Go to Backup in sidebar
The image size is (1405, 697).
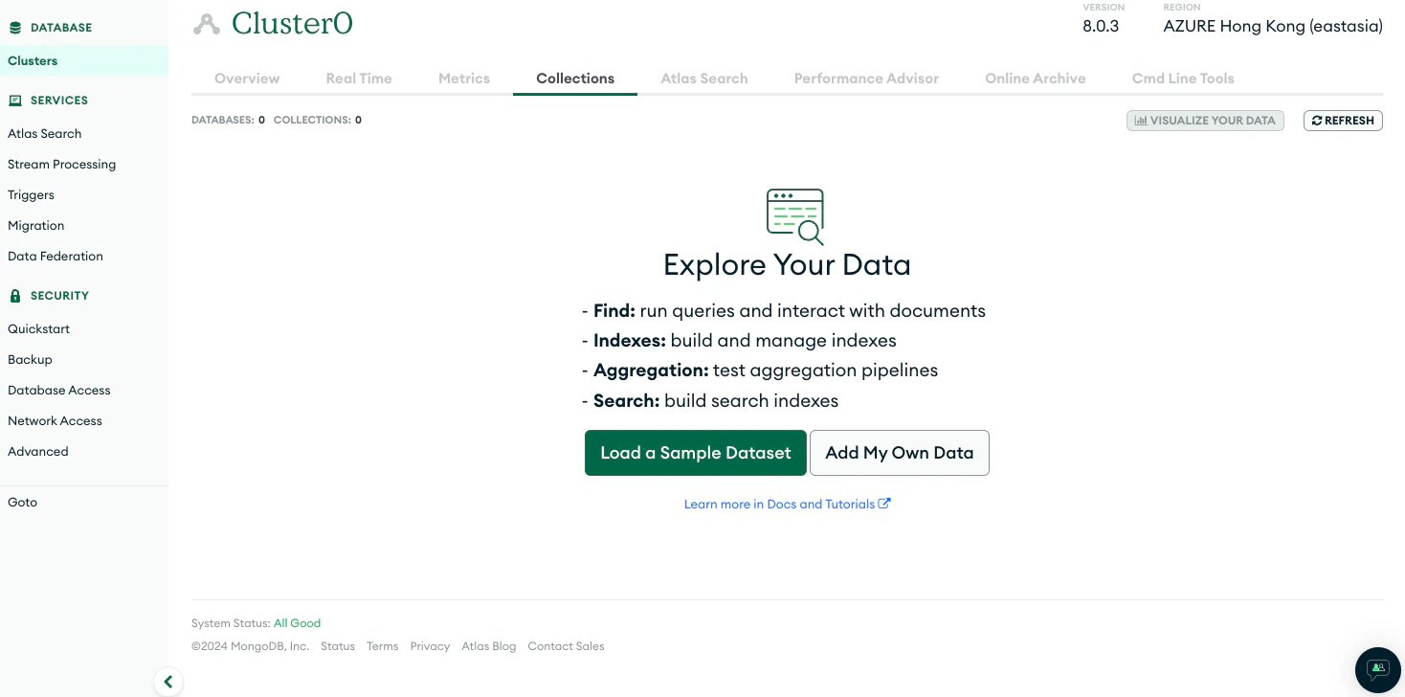(x=31, y=360)
